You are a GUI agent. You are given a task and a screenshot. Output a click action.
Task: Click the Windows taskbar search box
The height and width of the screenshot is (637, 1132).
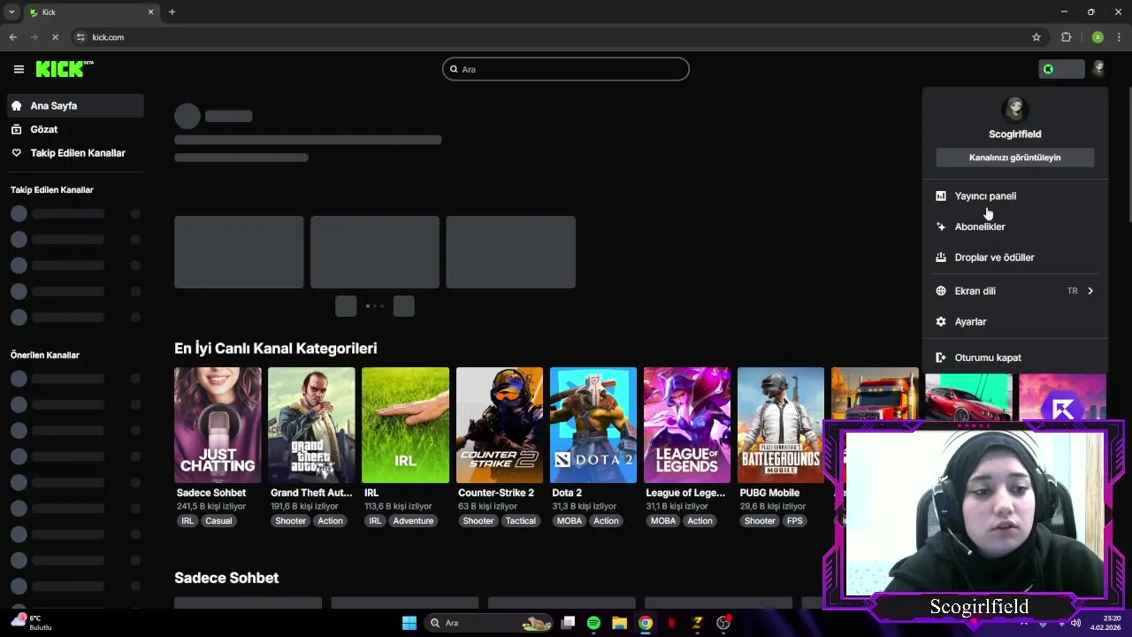pos(489,623)
